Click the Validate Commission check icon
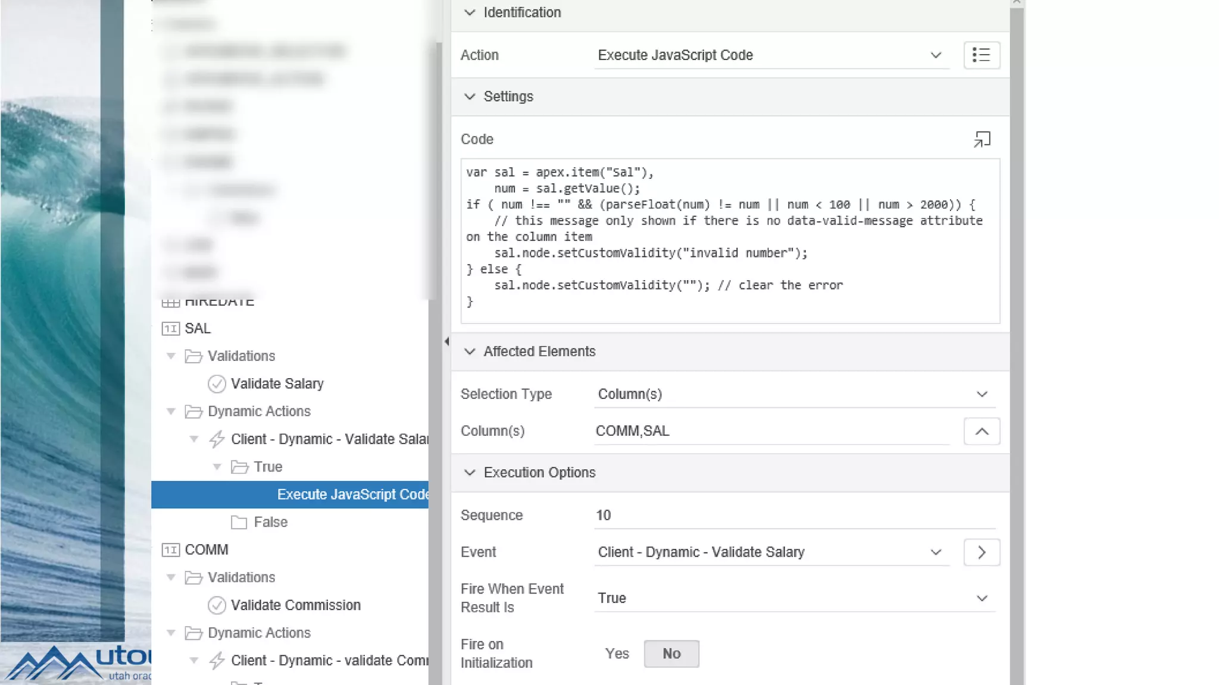Screen dimensions: 1219x685 coord(217,605)
